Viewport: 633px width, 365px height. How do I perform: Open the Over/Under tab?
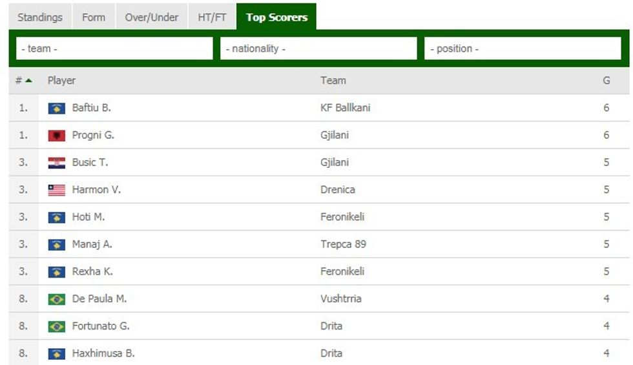click(152, 17)
